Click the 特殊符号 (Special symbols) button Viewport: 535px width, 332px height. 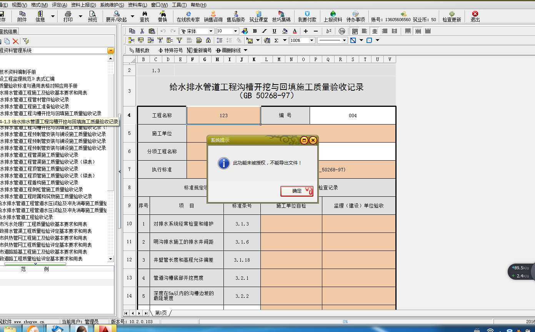click(x=170, y=50)
